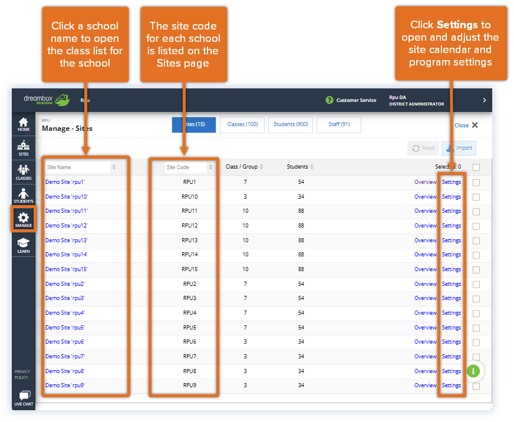This screenshot has width=514, height=422.
Task: Check the box for RPU15 row
Action: tap(476, 270)
